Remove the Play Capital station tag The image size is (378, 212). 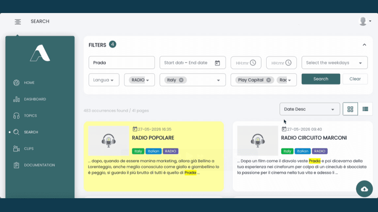[268, 80]
